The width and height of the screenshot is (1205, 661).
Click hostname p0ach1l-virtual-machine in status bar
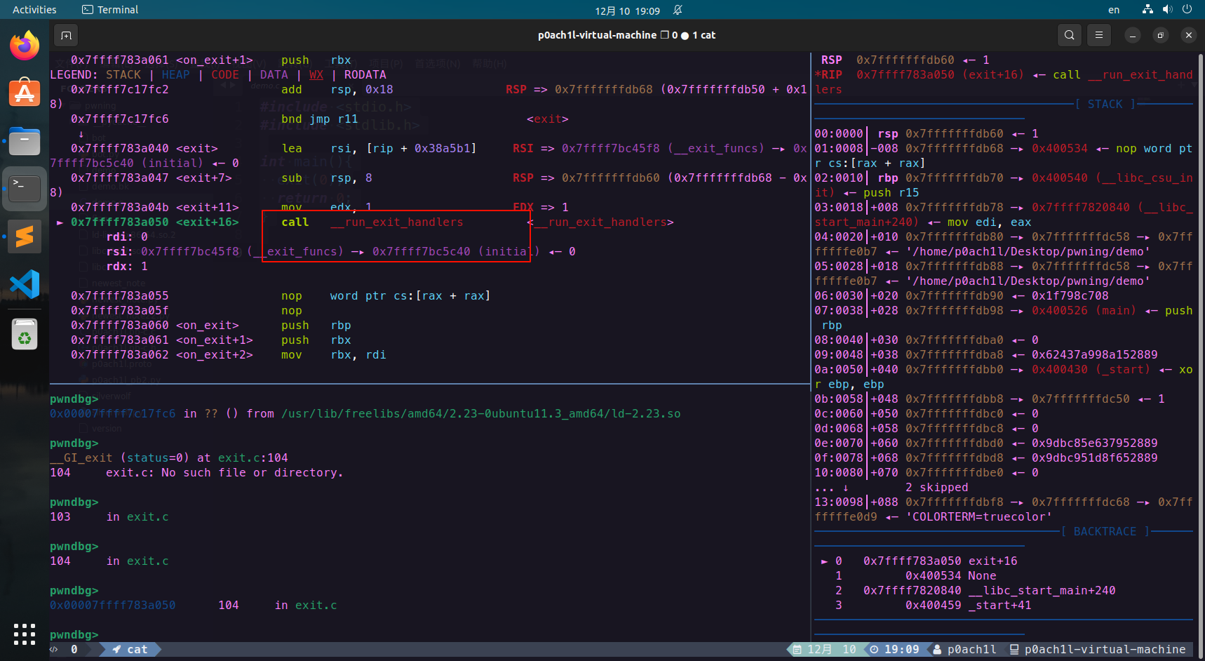(1105, 650)
